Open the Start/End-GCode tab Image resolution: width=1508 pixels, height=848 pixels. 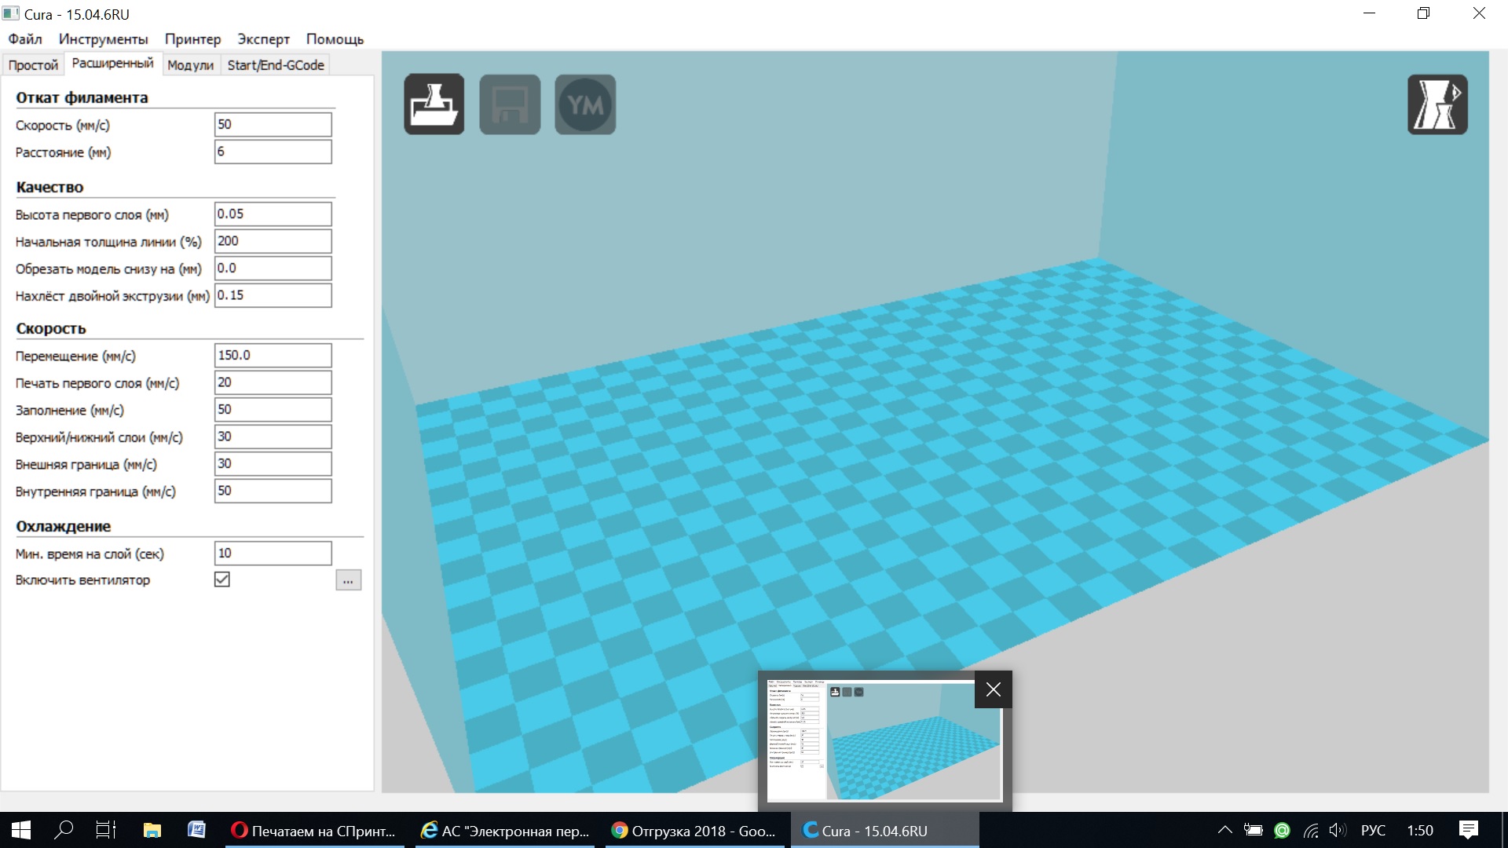[276, 65]
